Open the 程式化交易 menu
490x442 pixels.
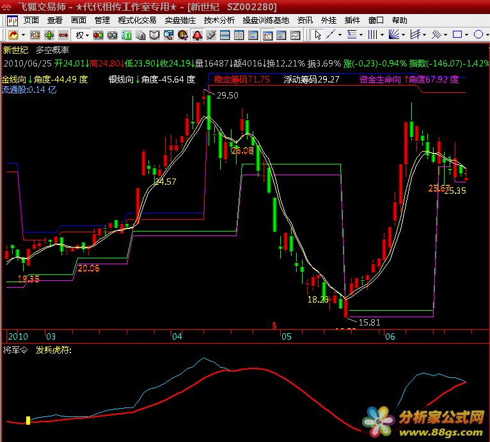137,20
